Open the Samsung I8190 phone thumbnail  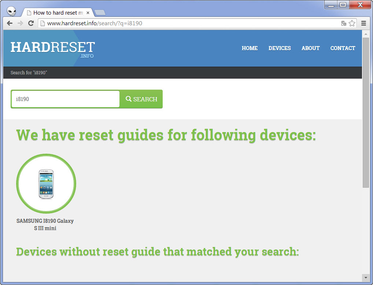coord(46,184)
